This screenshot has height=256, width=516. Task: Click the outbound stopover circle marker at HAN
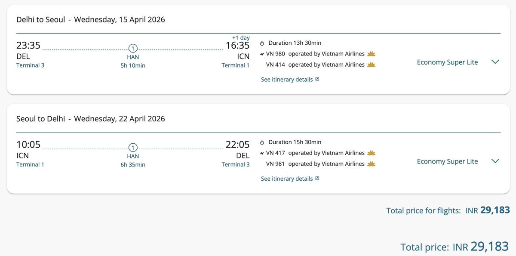133,48
